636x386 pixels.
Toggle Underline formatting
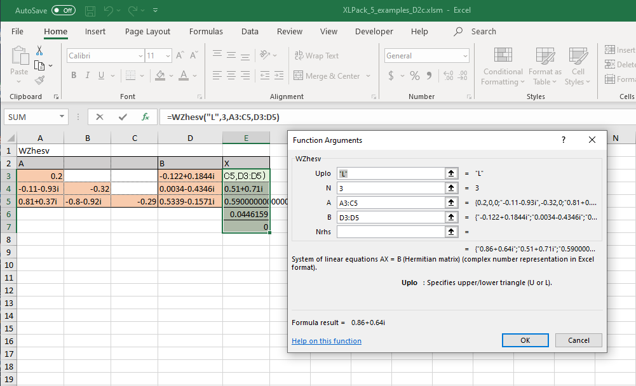tap(102, 76)
